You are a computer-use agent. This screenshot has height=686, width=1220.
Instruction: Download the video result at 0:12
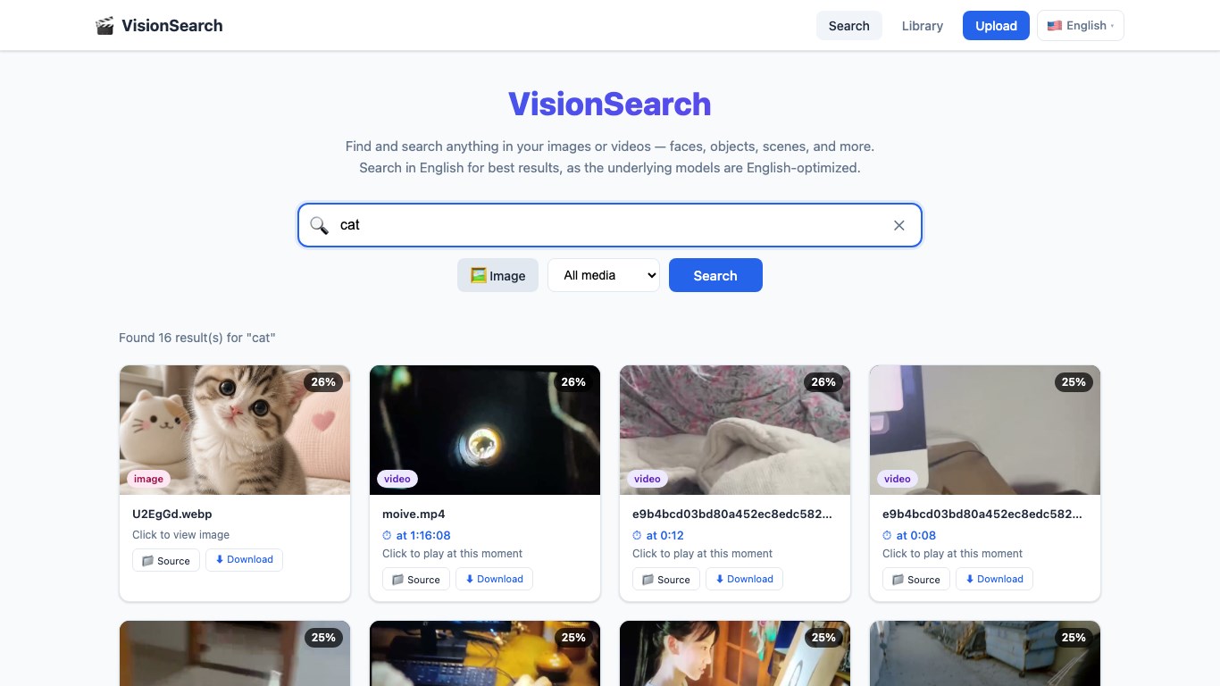coord(744,579)
